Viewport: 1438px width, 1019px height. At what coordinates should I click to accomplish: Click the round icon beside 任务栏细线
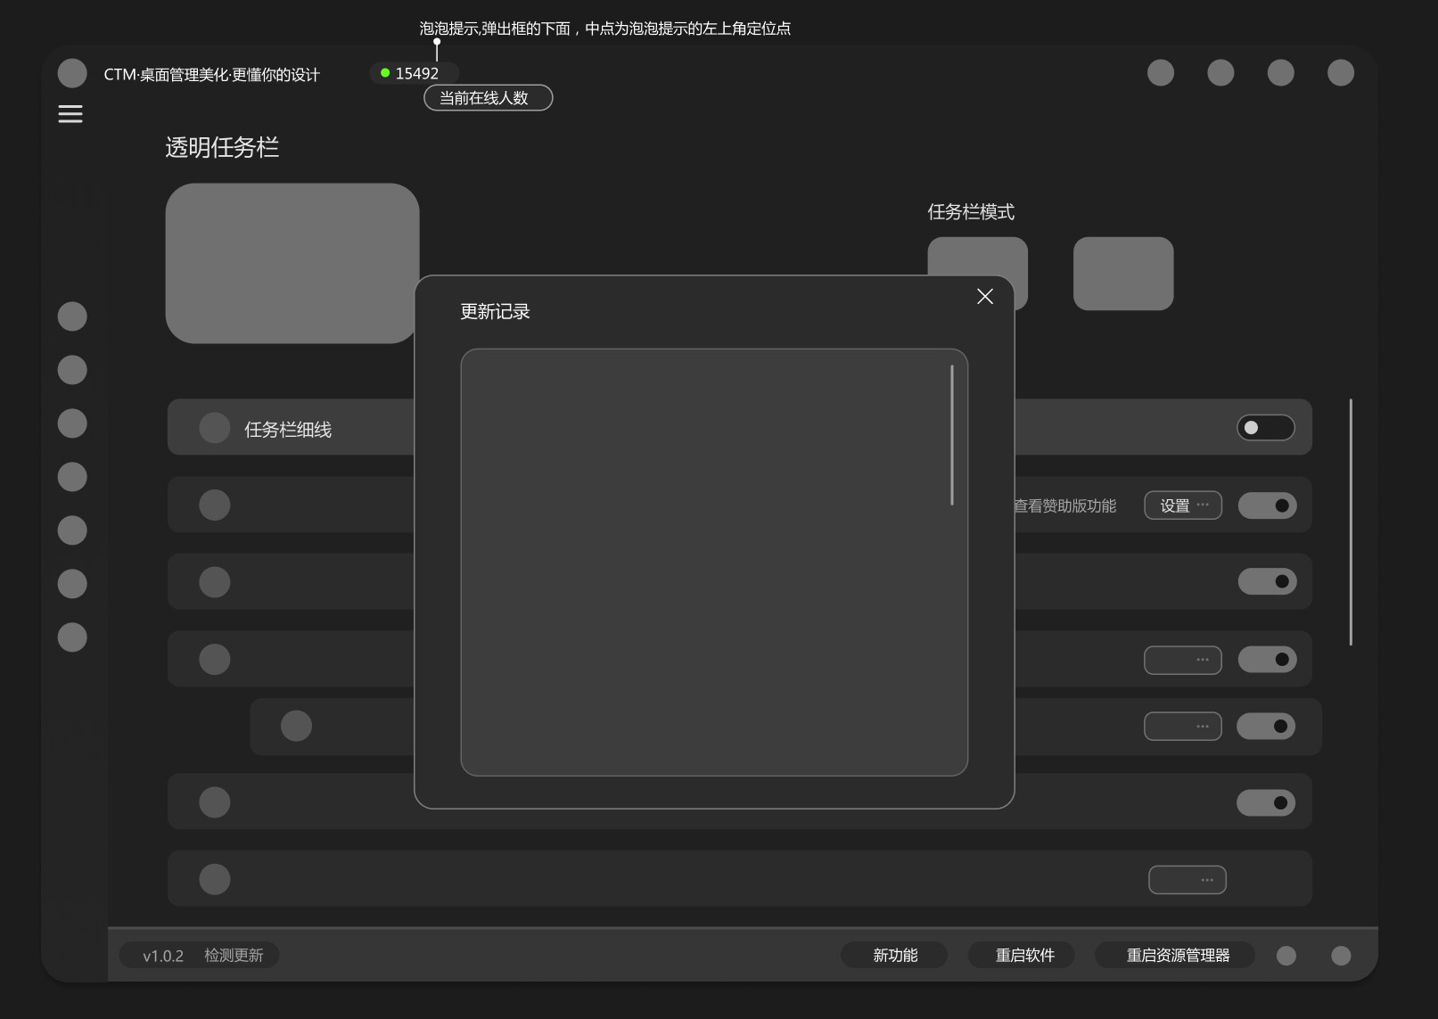tap(215, 428)
